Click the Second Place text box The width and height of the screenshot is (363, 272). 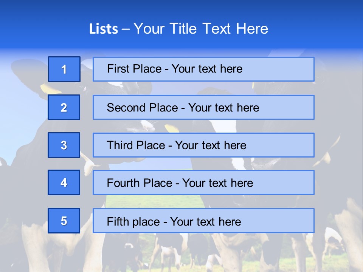(x=203, y=107)
